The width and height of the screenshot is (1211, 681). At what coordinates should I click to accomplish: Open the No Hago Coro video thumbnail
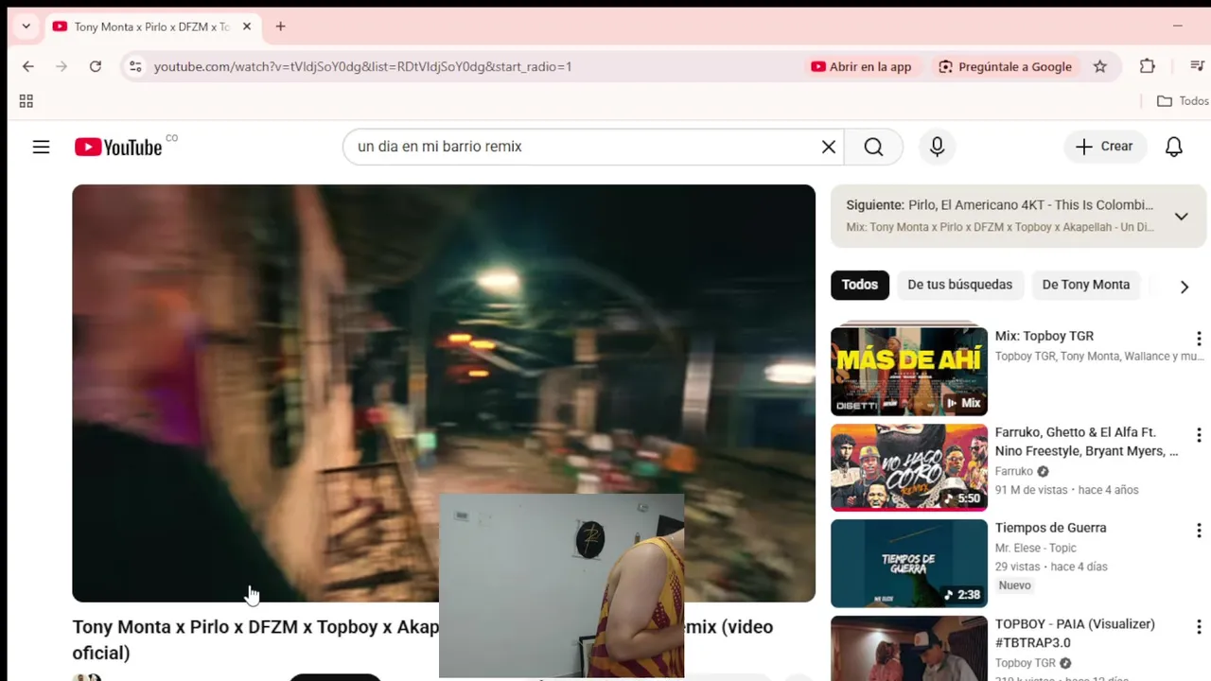[909, 467]
